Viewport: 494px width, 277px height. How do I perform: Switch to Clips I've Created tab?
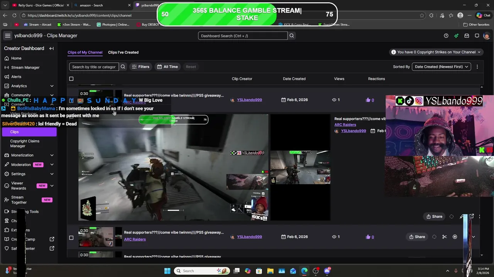coord(123,52)
